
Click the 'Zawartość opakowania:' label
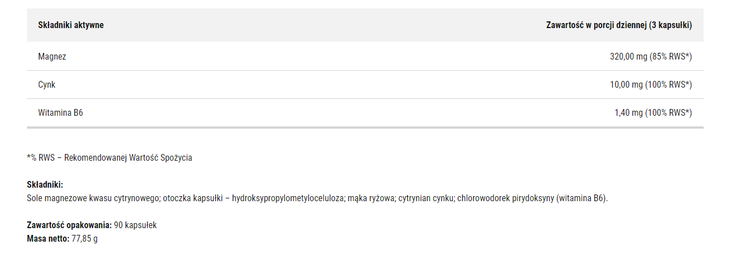[x=69, y=225]
